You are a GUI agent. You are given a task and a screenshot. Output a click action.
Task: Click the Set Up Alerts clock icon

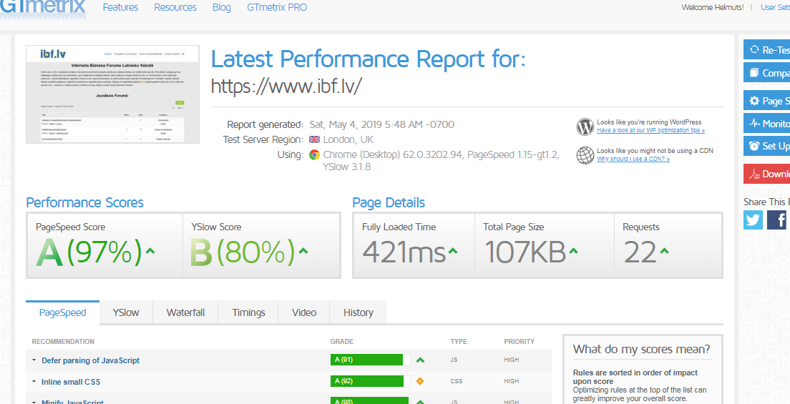point(754,146)
